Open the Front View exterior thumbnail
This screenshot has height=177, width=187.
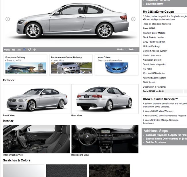tap(37, 99)
